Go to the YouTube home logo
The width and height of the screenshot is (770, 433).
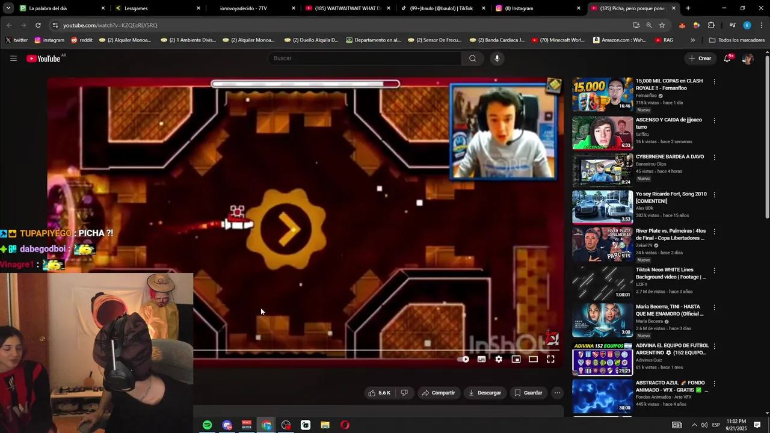point(43,58)
